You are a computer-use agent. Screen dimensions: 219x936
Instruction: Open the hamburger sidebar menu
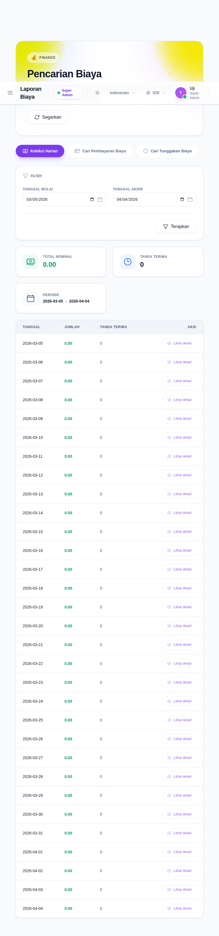[10, 93]
